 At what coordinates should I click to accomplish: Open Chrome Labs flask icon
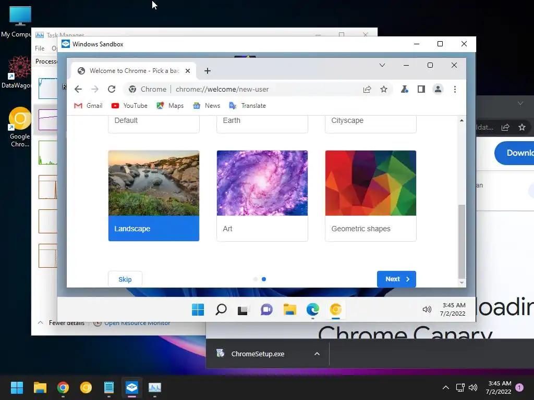point(404,89)
